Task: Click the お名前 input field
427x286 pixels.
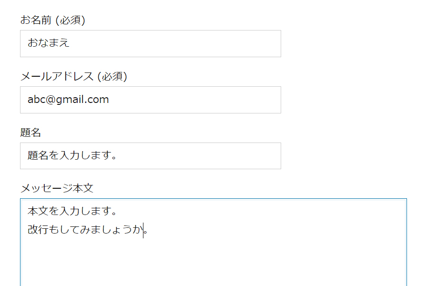Action: pyautogui.click(x=150, y=43)
